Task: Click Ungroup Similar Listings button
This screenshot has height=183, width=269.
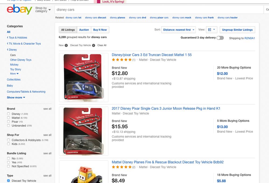Action: tap(237, 30)
